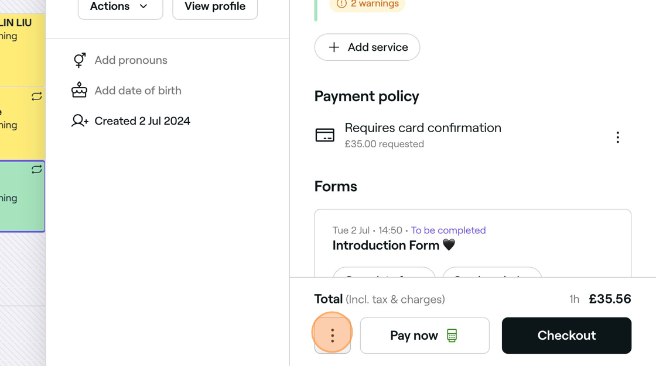Click the client created person-plus icon
This screenshot has height=366, width=656.
79,121
